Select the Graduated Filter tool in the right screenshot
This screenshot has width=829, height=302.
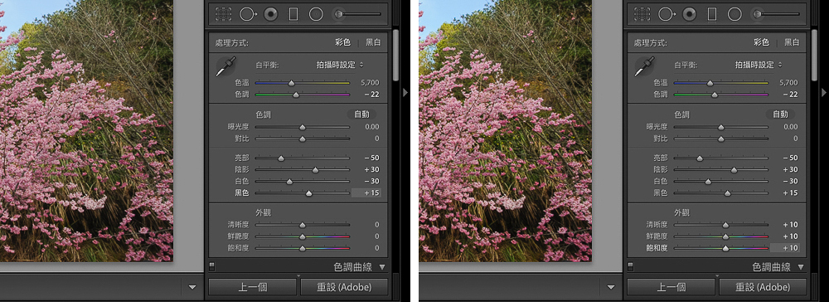(x=712, y=14)
